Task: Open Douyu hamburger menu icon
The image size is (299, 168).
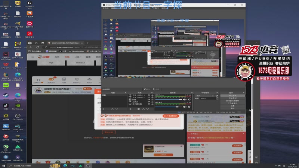Action: point(33,57)
